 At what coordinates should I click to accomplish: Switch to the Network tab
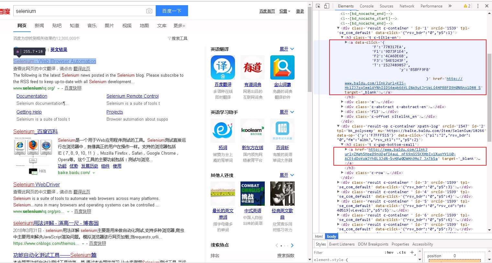407,6
